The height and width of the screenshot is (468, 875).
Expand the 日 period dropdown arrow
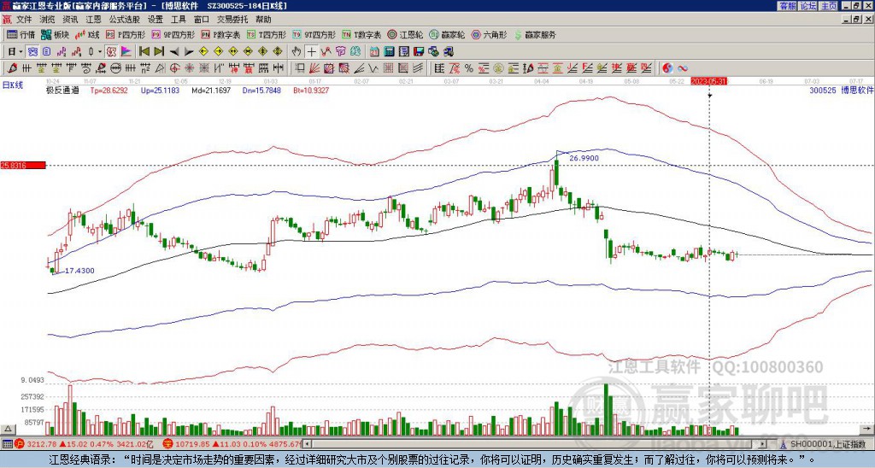[21, 52]
